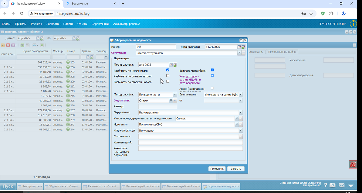
Task: Enable Разбивать по статьям затрат checkbox
Action: tap(167, 76)
